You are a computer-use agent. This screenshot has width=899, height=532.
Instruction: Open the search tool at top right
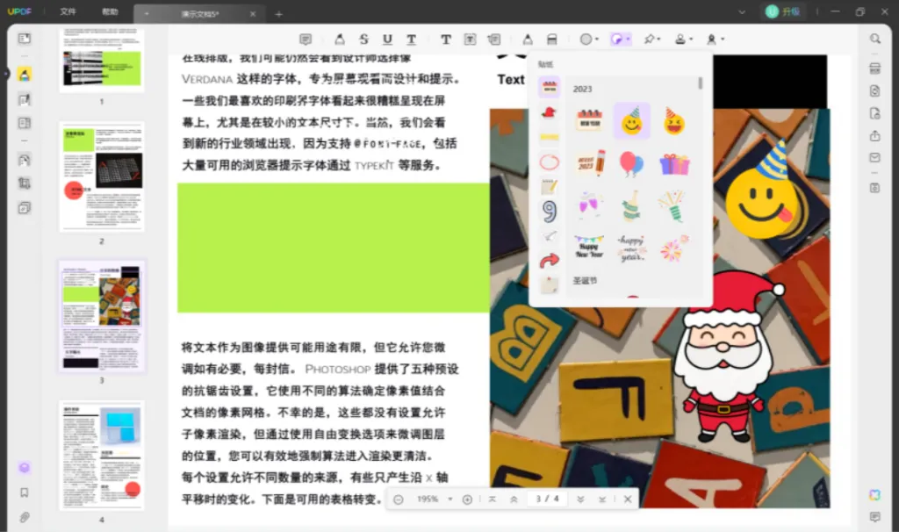click(875, 39)
